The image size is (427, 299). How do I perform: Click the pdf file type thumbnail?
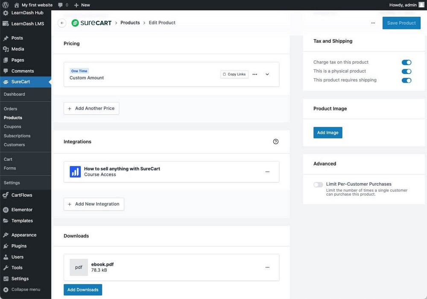click(x=79, y=267)
